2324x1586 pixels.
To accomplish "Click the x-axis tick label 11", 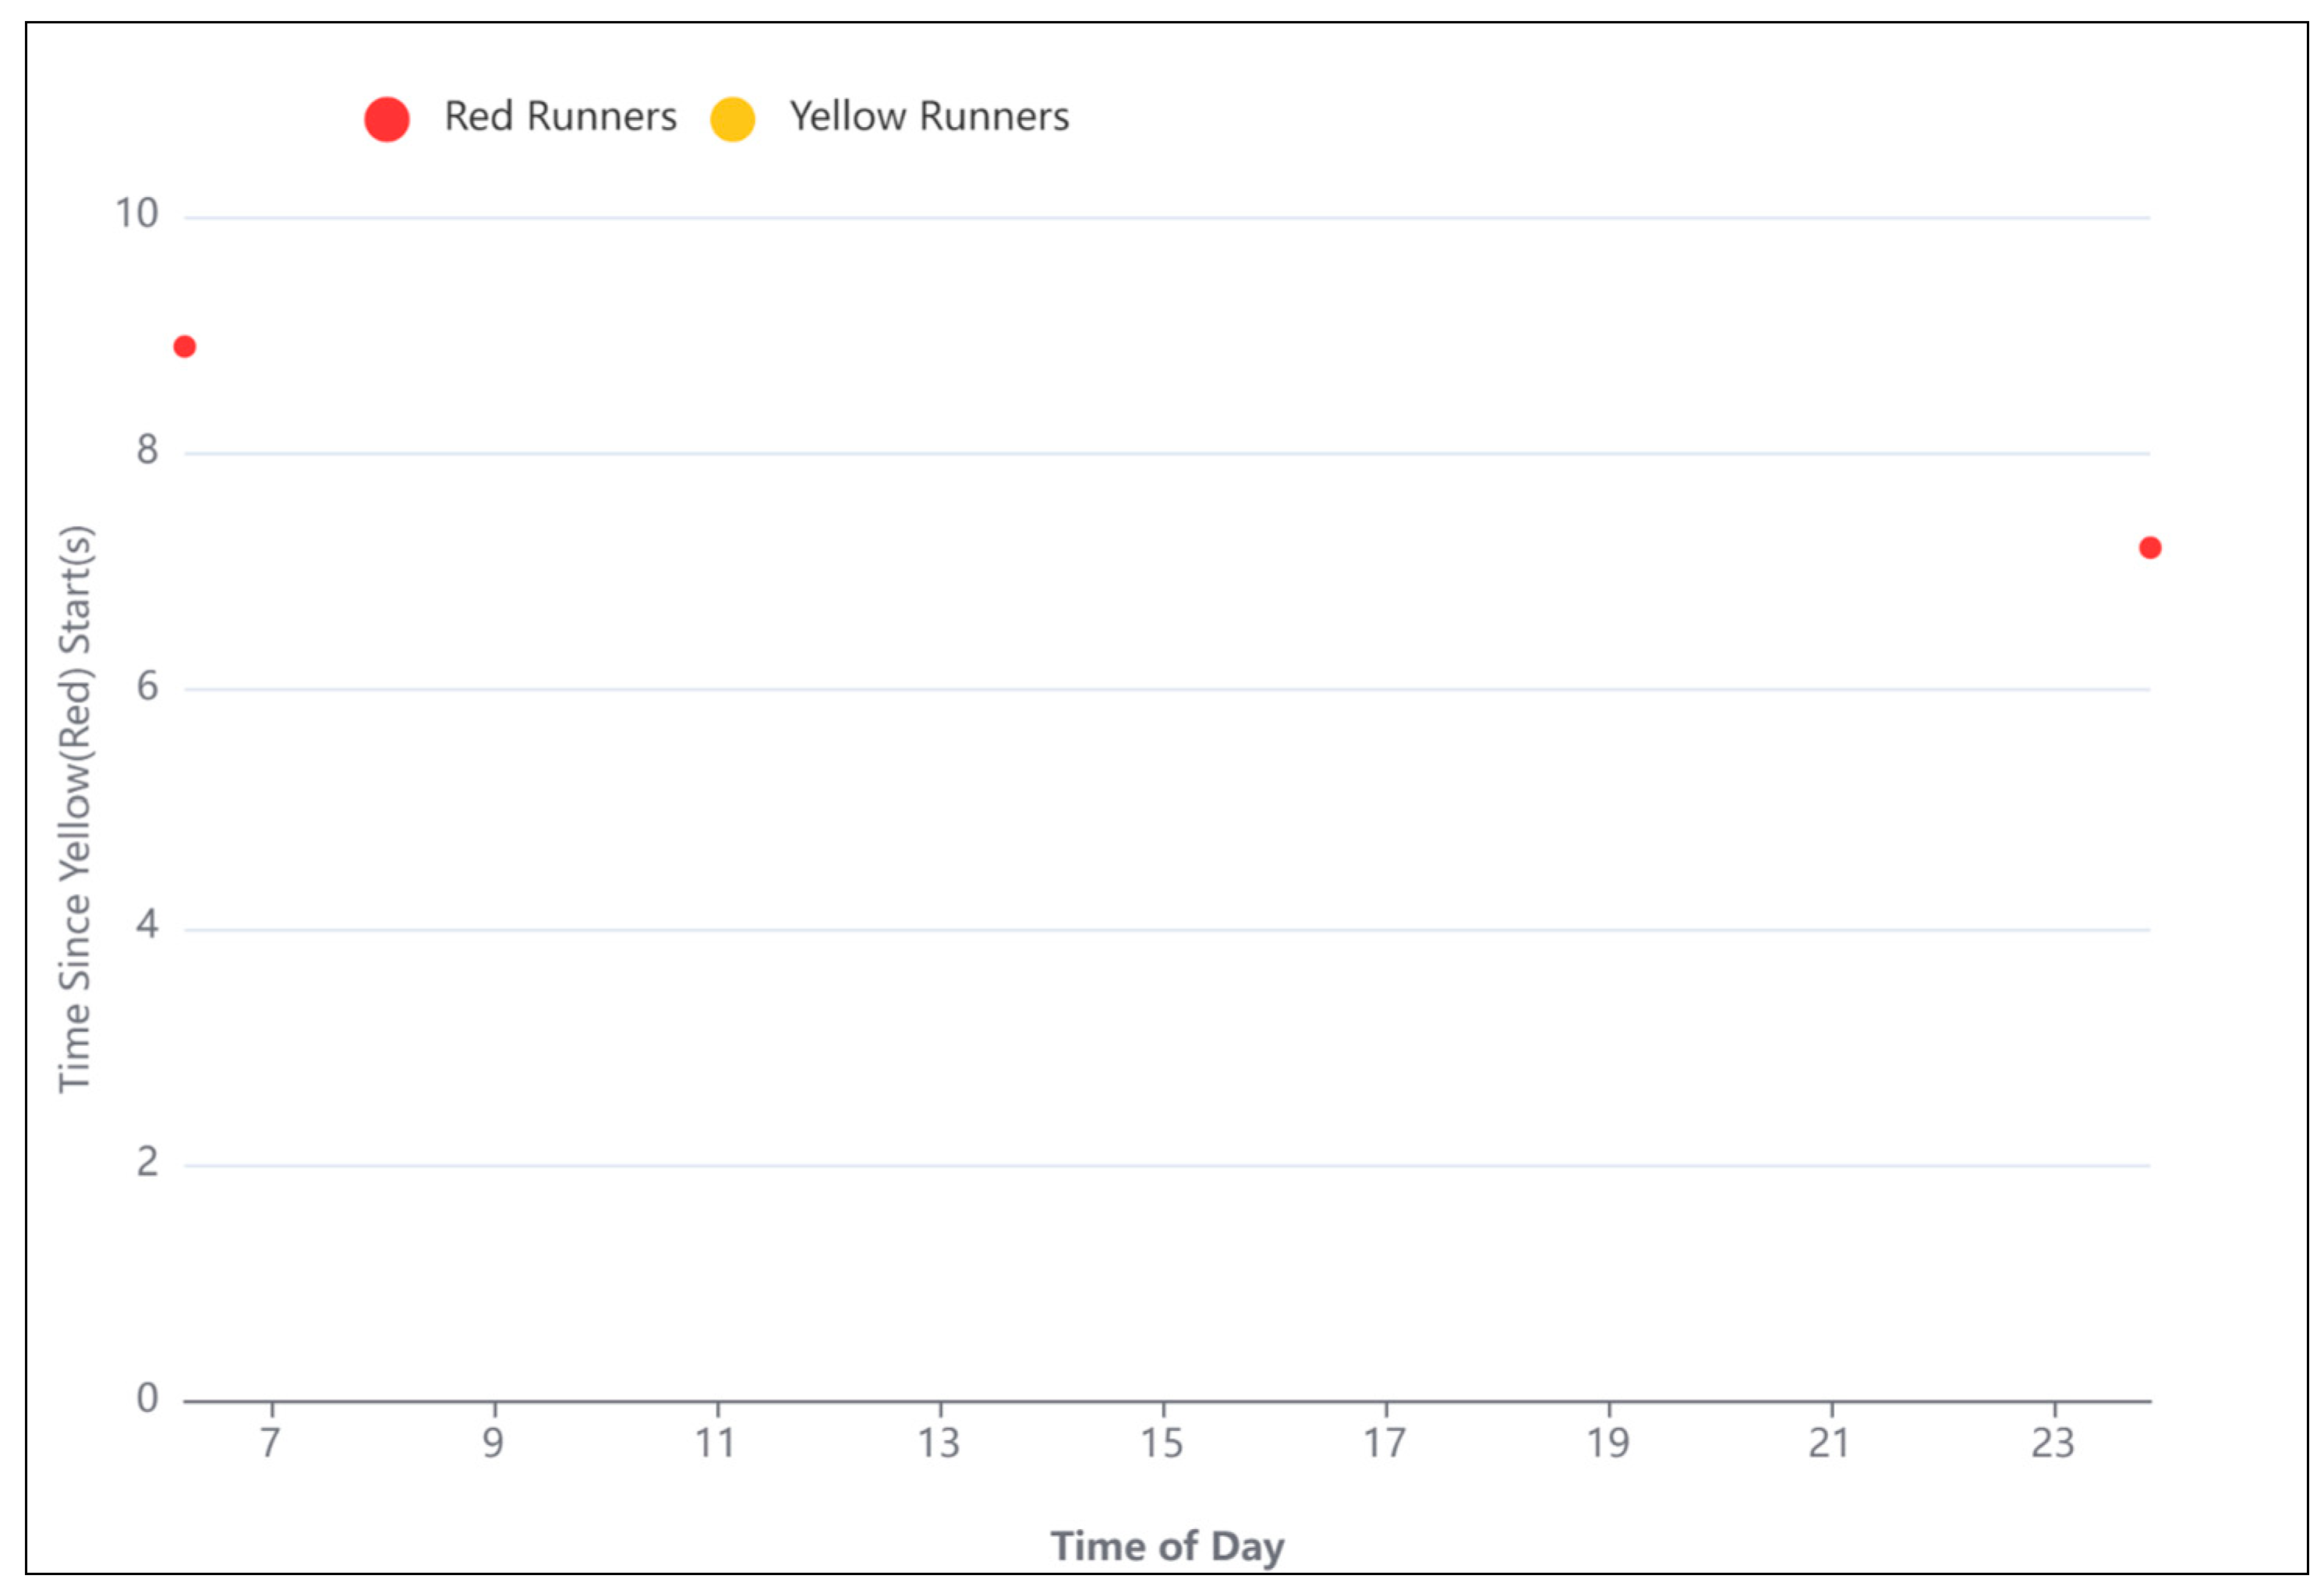I will [x=717, y=1443].
